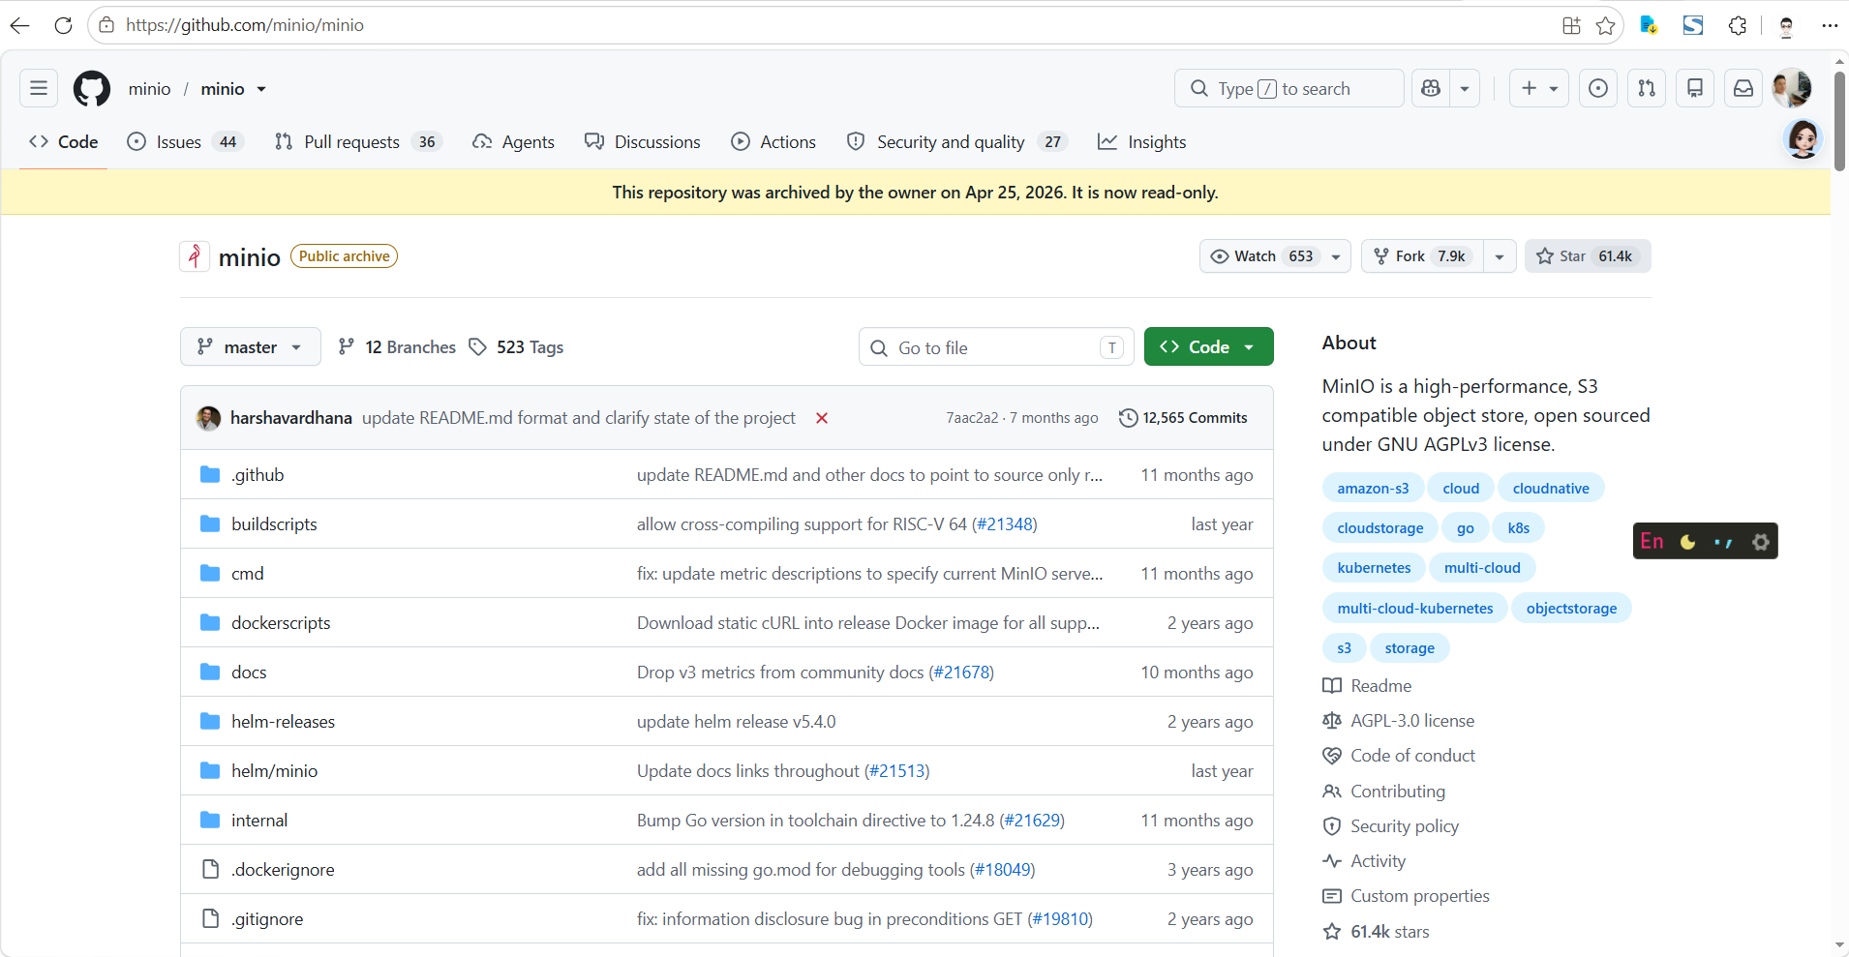Toggle punctuation mode in input toolbar

click(x=1724, y=542)
